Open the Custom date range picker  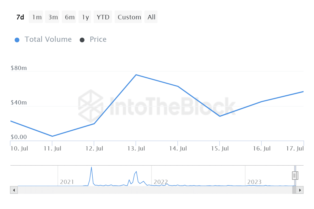point(129,17)
